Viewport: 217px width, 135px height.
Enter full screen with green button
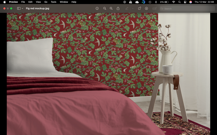(11, 8)
